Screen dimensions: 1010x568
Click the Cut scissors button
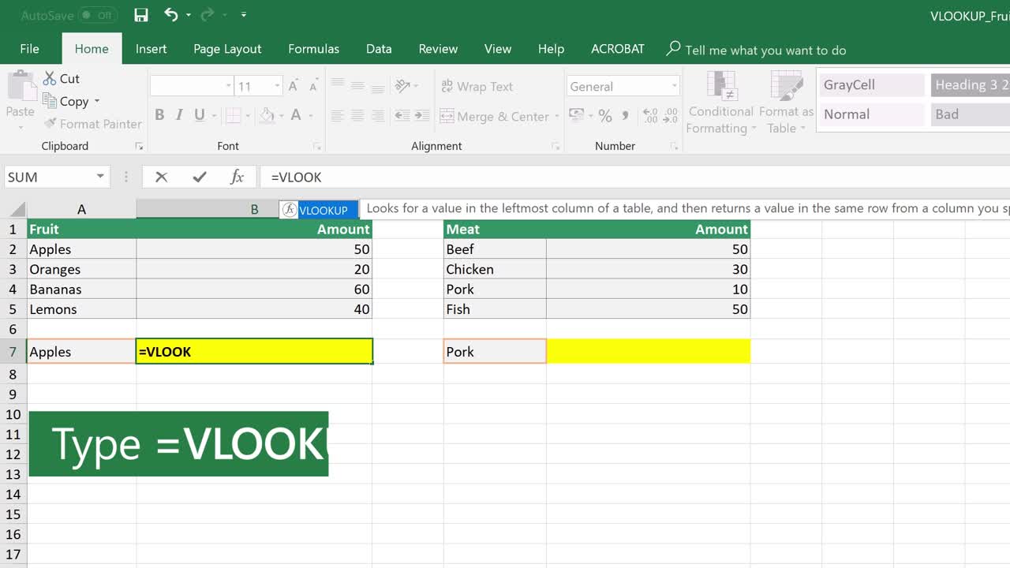coord(61,78)
